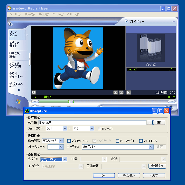Screen dimensions: 185x185
Task: Click the fit video to player icon
Action: [x=116, y=92]
